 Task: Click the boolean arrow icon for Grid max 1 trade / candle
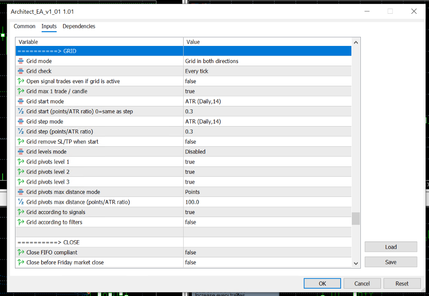tap(21, 91)
